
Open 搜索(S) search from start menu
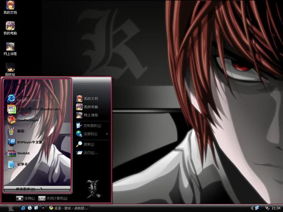[x=85, y=144]
